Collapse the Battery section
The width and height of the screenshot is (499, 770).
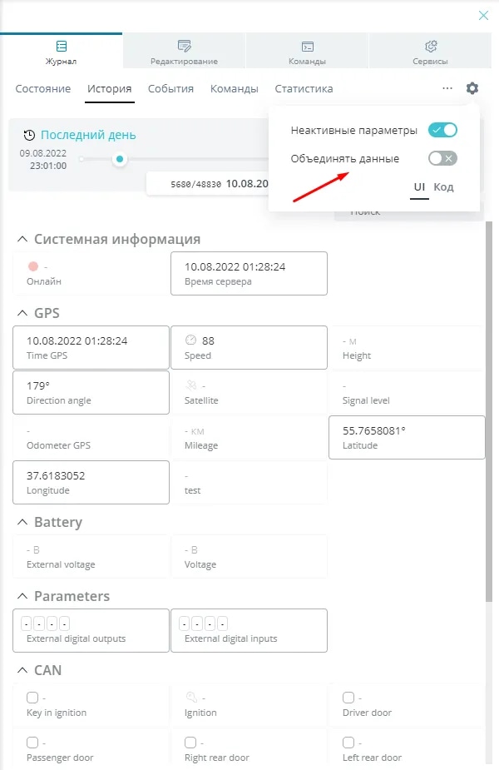point(22,523)
